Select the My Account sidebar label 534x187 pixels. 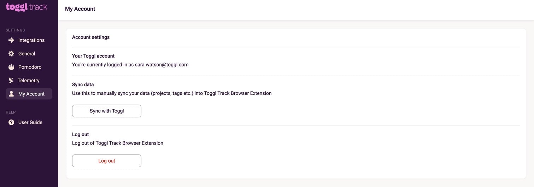coord(31,94)
